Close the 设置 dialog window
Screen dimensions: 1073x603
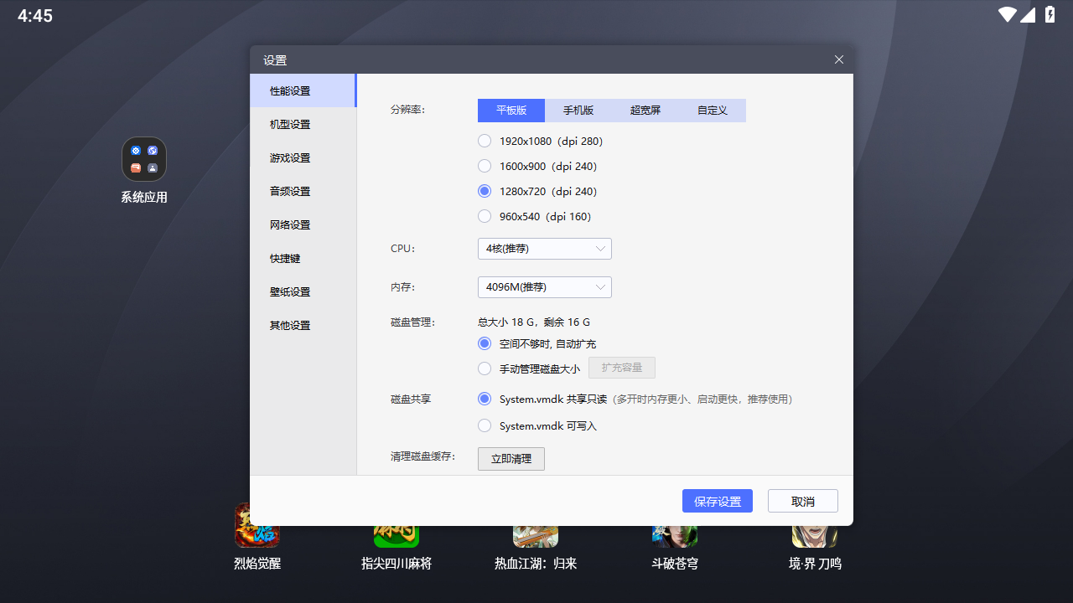tap(839, 59)
